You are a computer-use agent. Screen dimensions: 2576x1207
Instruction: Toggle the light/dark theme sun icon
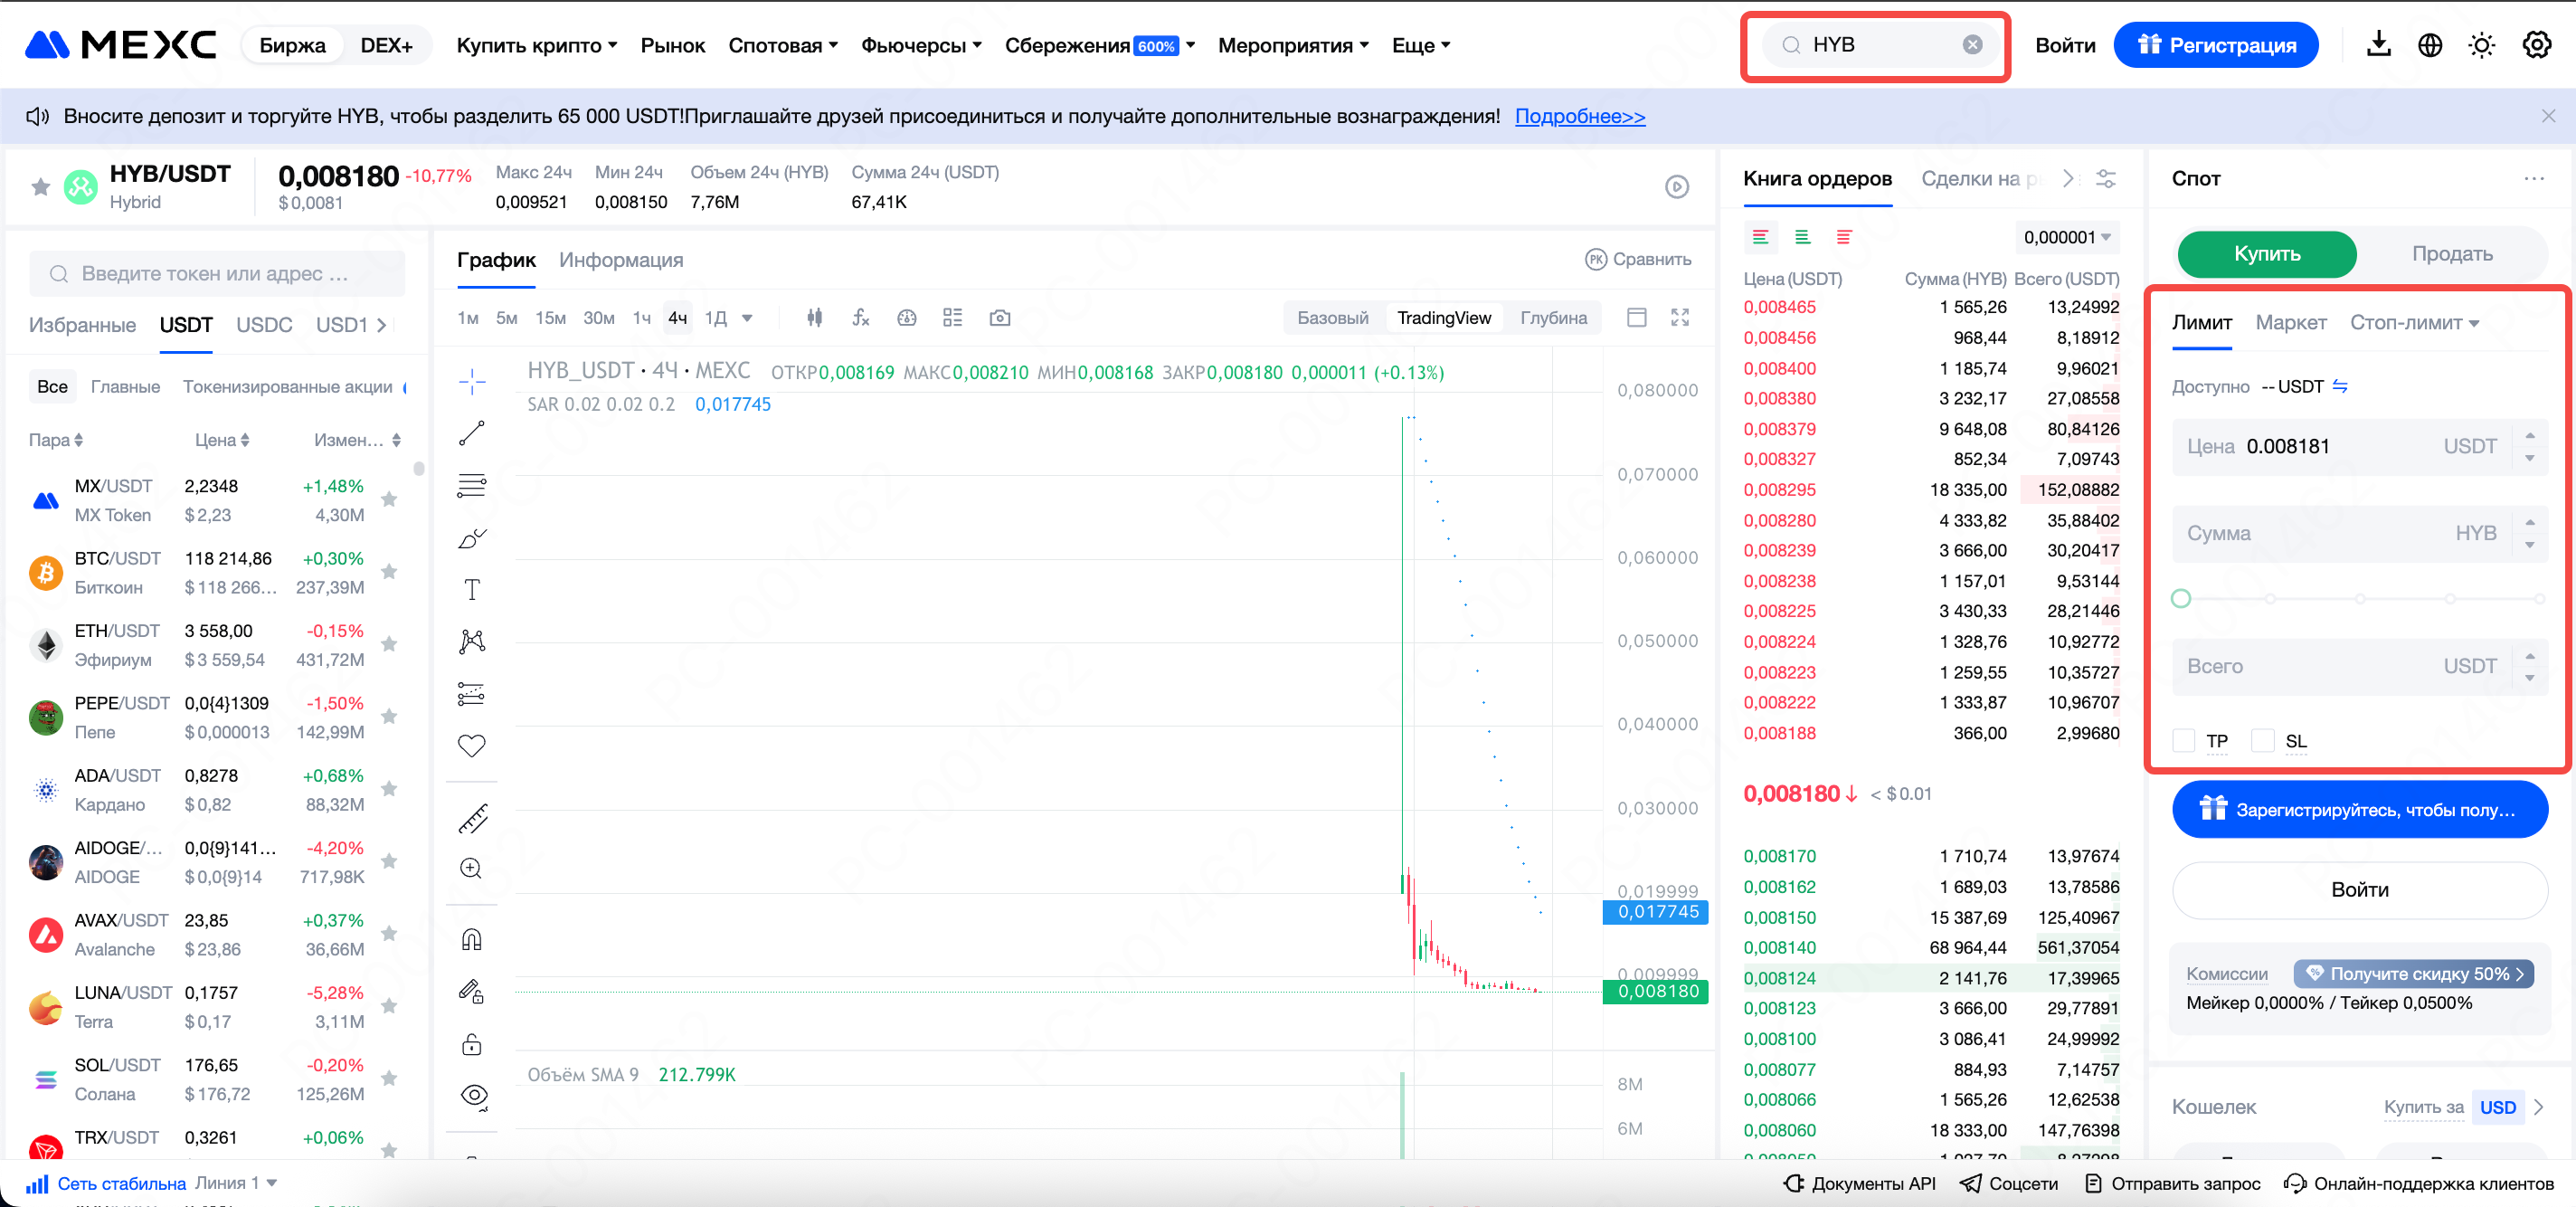pyautogui.click(x=2482, y=45)
